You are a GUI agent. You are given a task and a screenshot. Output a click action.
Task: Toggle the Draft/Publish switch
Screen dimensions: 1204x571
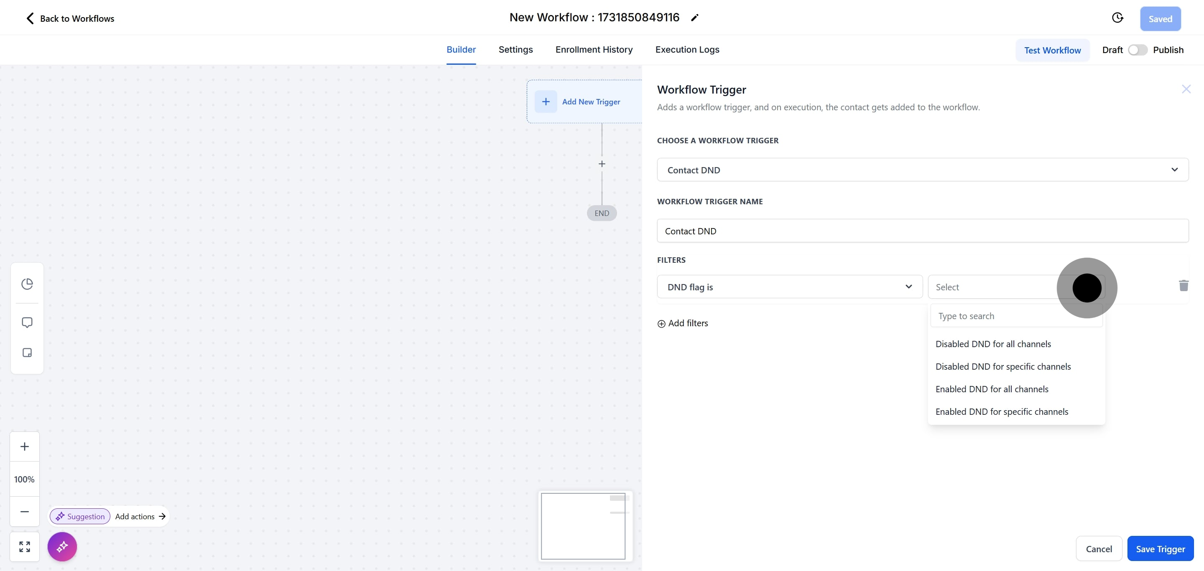(1137, 50)
